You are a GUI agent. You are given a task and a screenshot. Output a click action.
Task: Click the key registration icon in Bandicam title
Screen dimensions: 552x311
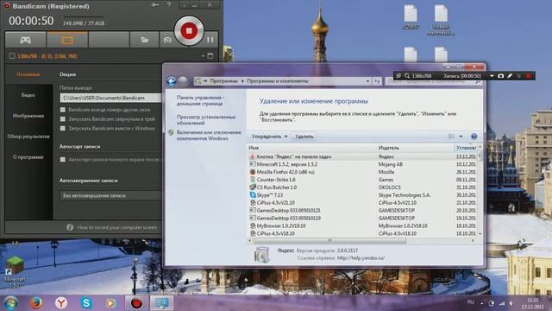(155, 5)
